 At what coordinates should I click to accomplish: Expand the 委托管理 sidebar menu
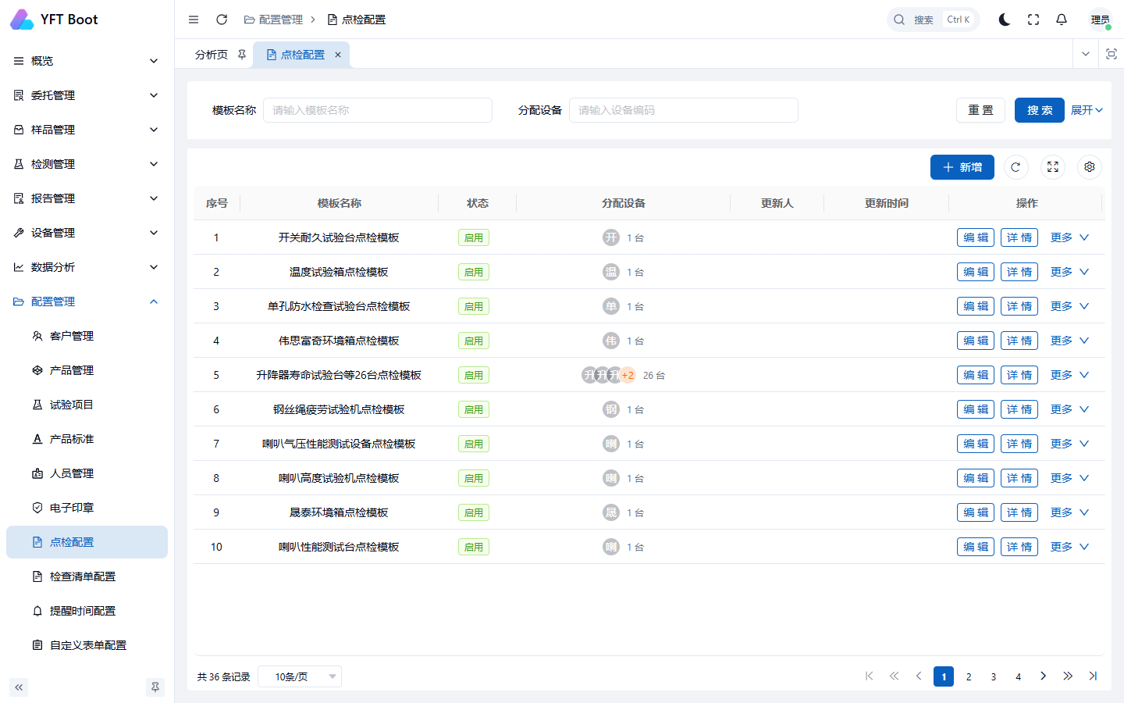(x=87, y=95)
